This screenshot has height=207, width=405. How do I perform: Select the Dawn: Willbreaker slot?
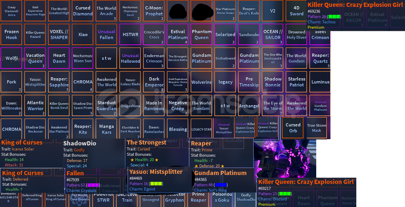click(12, 105)
